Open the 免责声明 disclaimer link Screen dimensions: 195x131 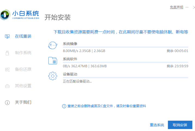176,7
